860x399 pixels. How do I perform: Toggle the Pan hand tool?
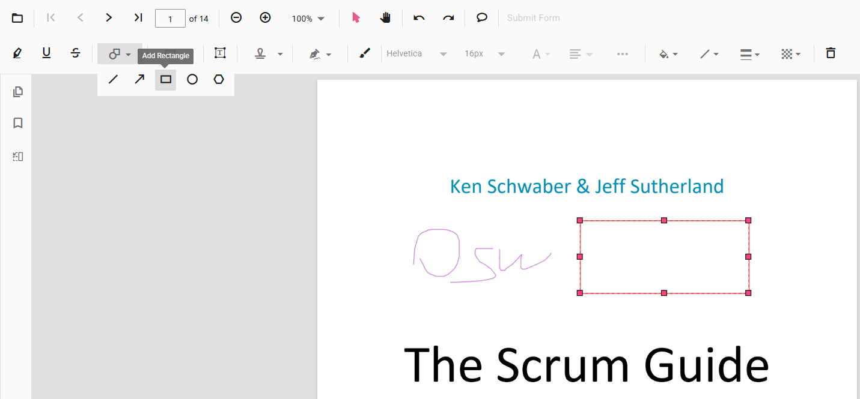pyautogui.click(x=385, y=18)
